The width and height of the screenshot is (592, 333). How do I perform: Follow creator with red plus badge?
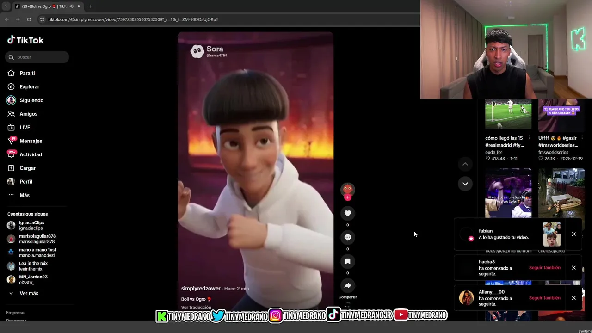coord(348,197)
